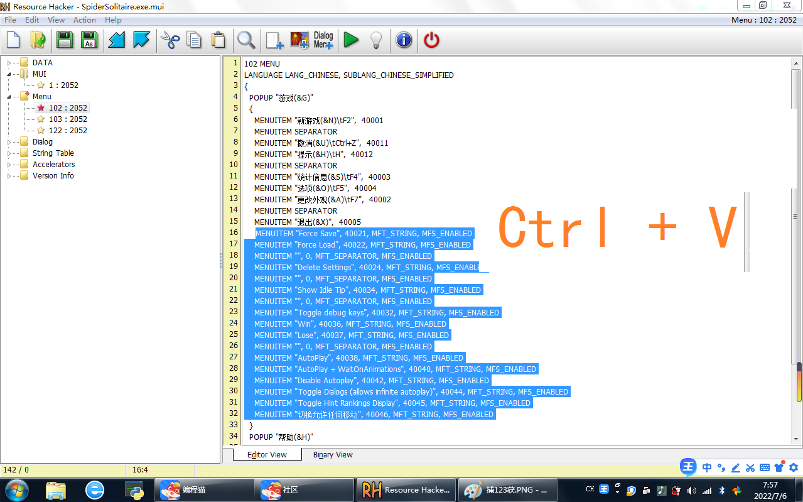Open a file using the toolbar folder icon
The image size is (803, 502).
coord(38,40)
